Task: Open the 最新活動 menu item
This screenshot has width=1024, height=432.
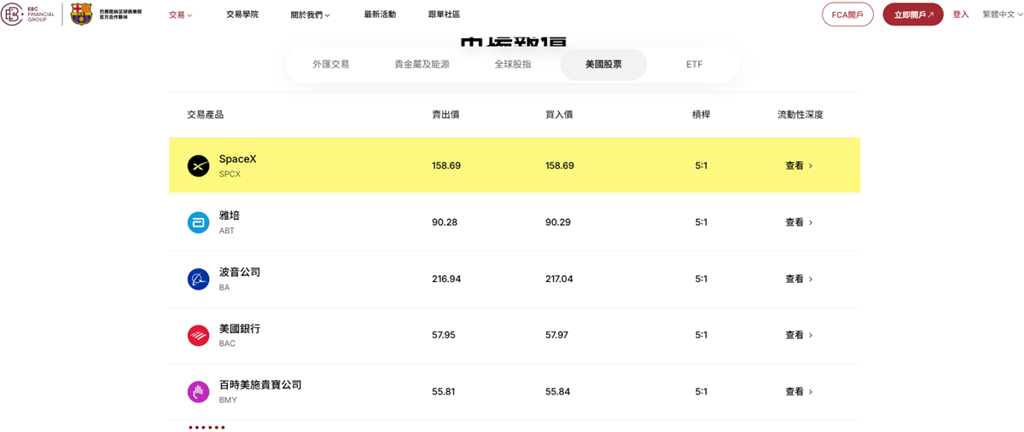Action: click(x=380, y=14)
